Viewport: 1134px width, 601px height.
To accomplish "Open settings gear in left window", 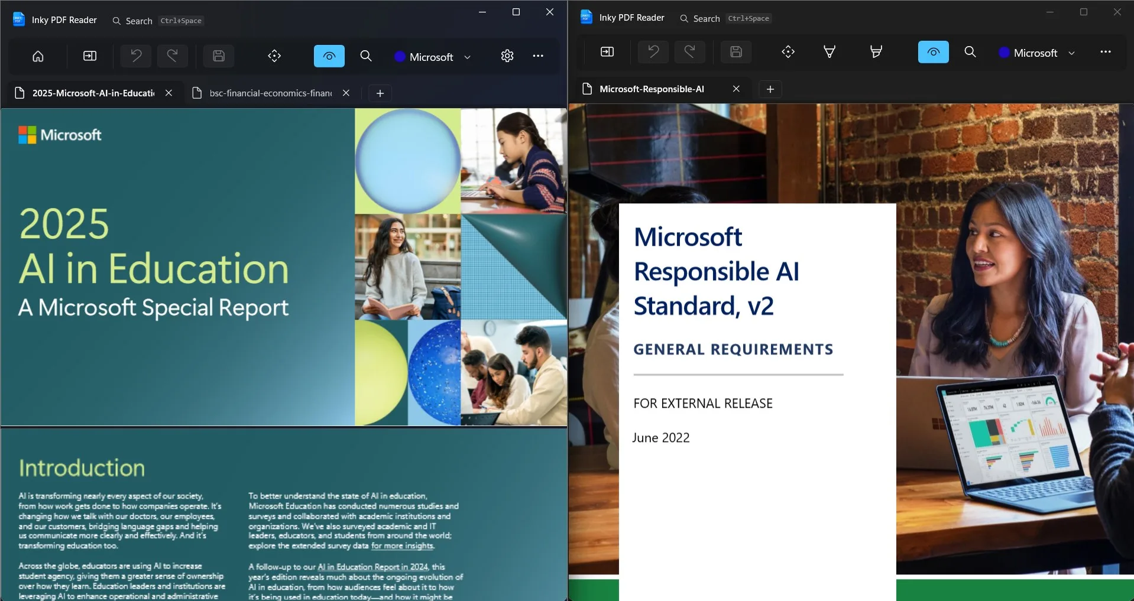I will pyautogui.click(x=507, y=56).
